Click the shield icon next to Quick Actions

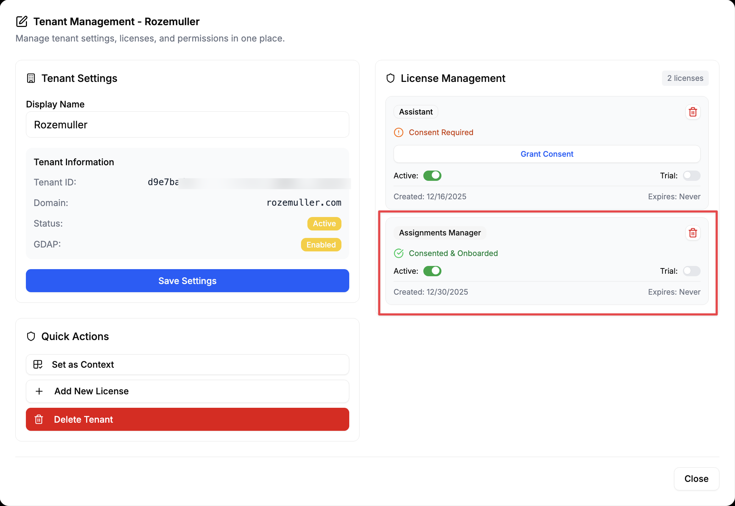point(31,336)
